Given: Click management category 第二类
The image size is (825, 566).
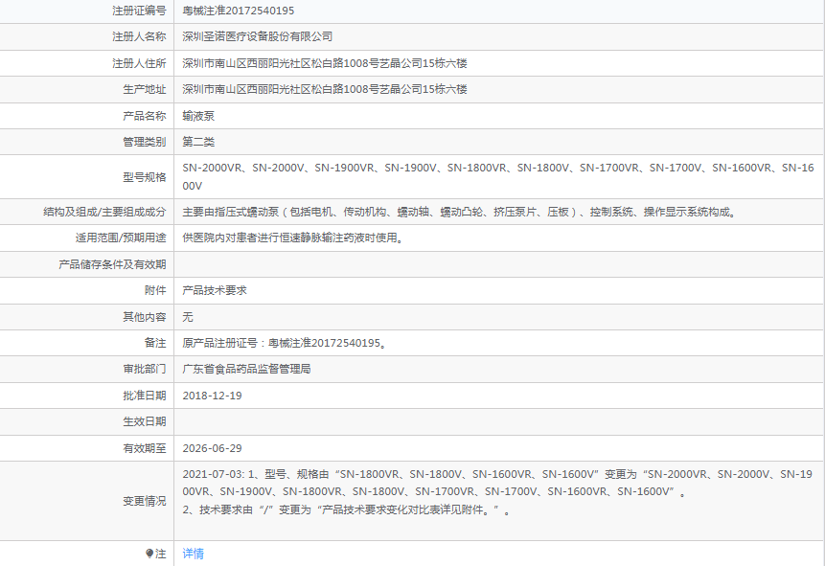Looking at the screenshot, I should click(198, 142).
